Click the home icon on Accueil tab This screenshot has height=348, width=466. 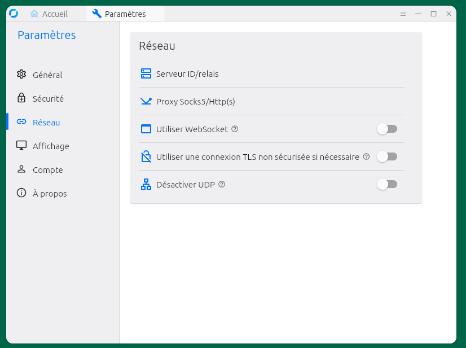[34, 14]
